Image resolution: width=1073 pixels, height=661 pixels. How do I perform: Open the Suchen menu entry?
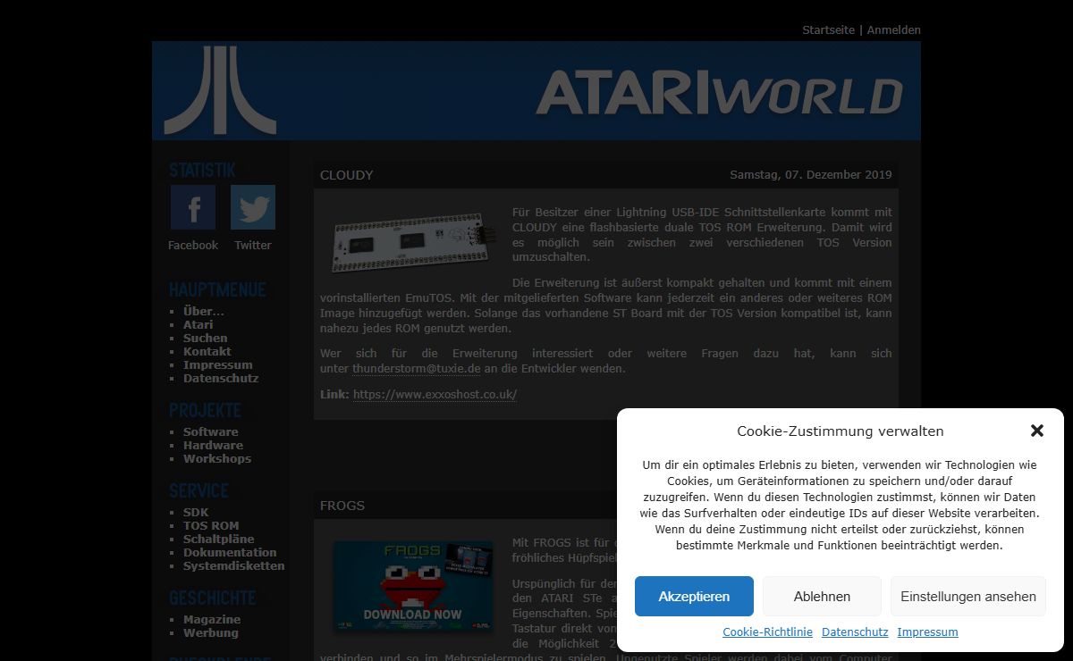tap(206, 338)
